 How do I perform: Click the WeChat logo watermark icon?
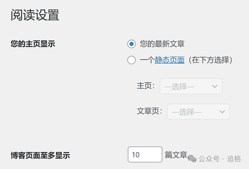pos(192,159)
